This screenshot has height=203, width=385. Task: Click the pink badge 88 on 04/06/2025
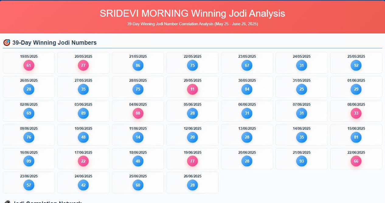[x=138, y=113]
